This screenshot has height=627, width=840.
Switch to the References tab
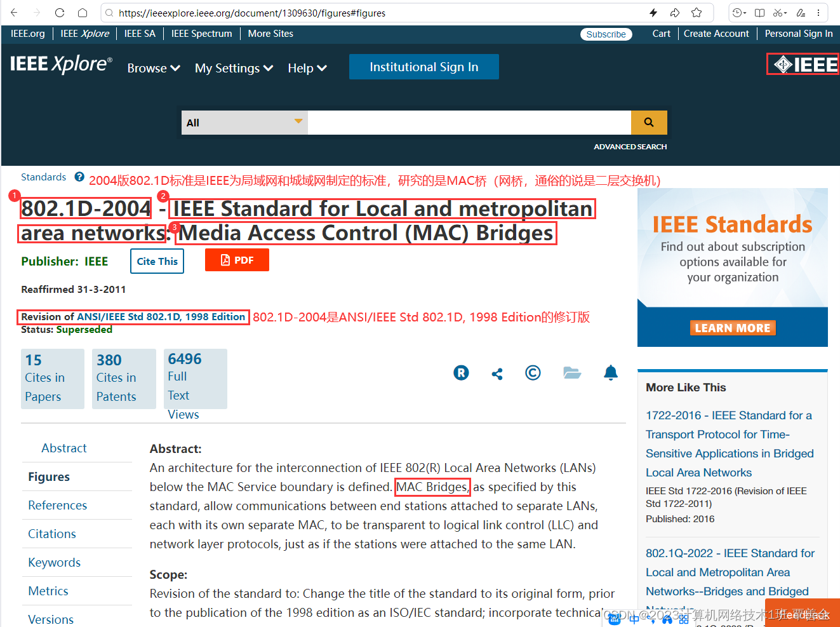click(x=57, y=505)
